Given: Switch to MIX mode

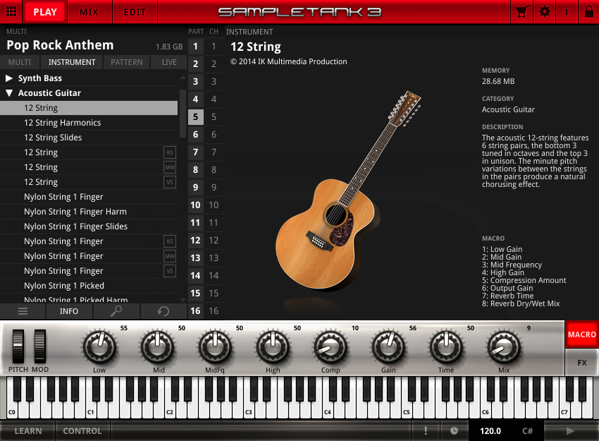Looking at the screenshot, I should pyautogui.click(x=89, y=12).
